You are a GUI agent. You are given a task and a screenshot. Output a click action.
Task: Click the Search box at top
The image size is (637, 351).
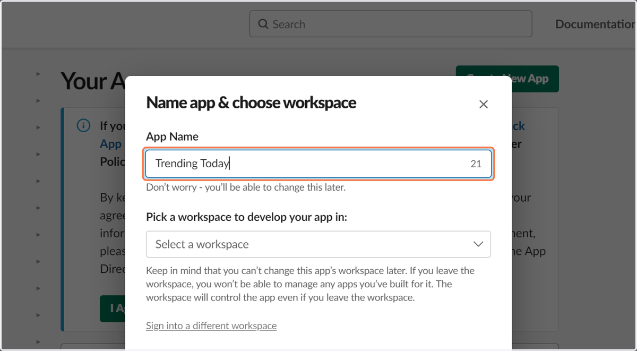pyautogui.click(x=391, y=24)
